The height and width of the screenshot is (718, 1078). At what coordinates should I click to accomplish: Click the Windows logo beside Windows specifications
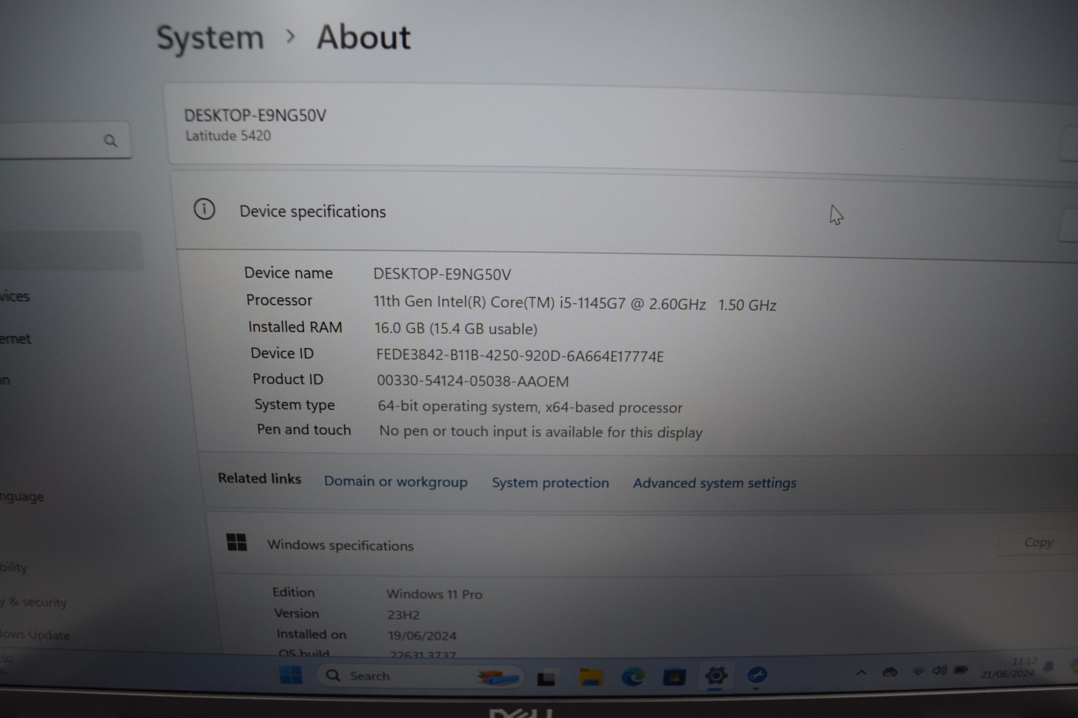[237, 543]
